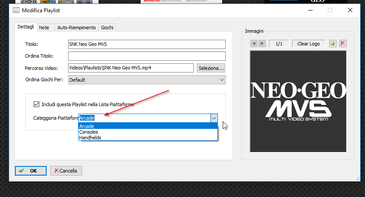Choose Consoles from the category list
The height and width of the screenshot is (197, 365).
[x=148, y=132]
